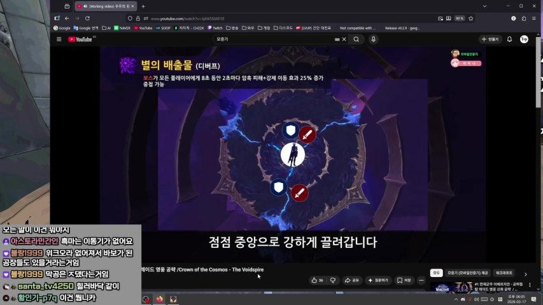Go to YouTube home via logo
The width and height of the screenshot is (543, 305).
tap(80, 39)
